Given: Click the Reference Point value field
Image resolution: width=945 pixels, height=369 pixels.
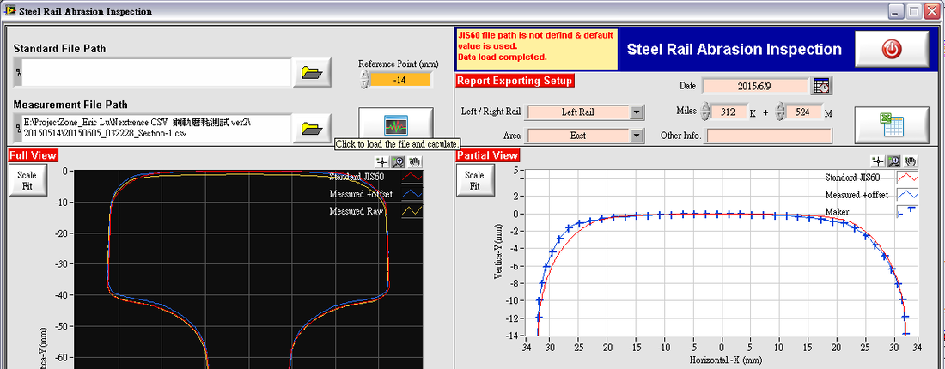Looking at the screenshot, I should click(400, 80).
